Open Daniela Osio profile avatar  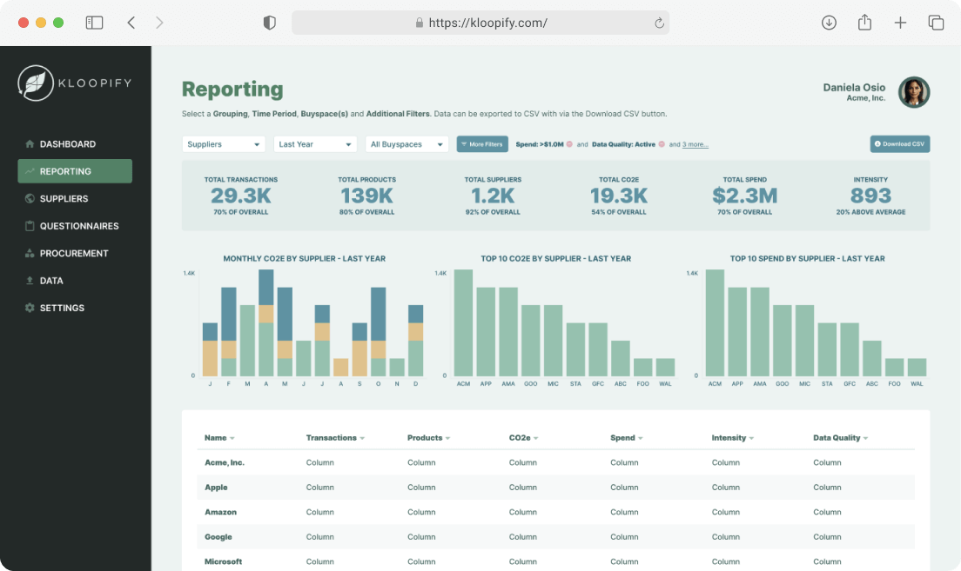pyautogui.click(x=914, y=92)
